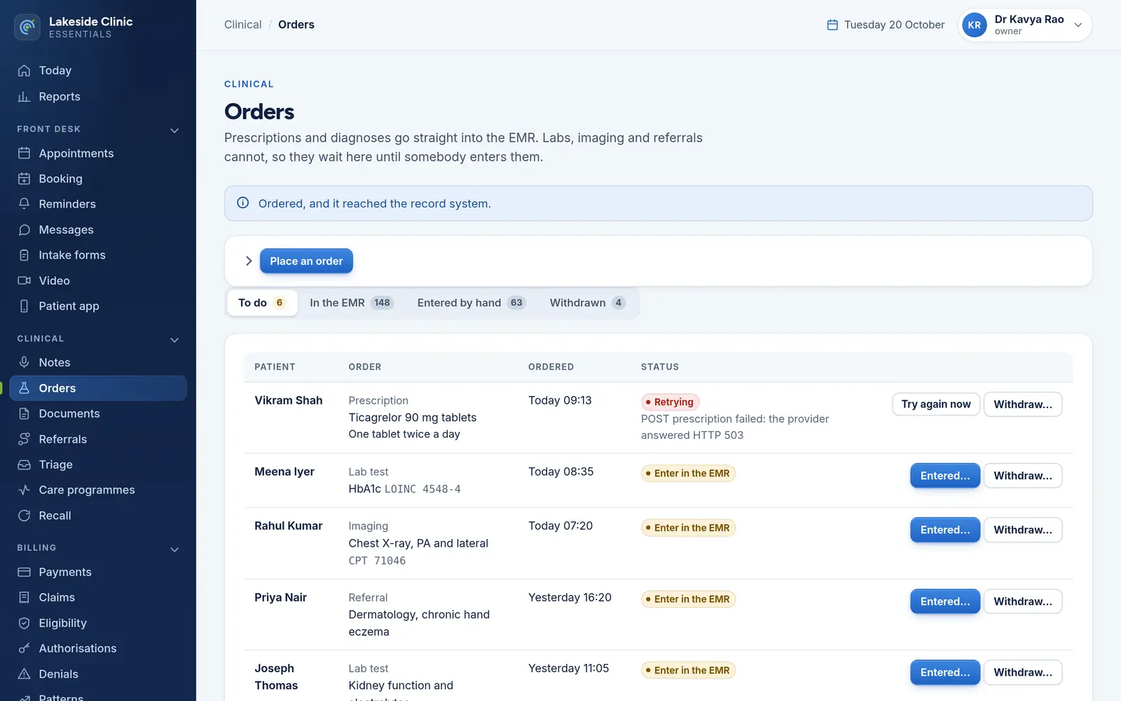Click the Documents file icon
The width and height of the screenshot is (1121, 701).
(24, 414)
